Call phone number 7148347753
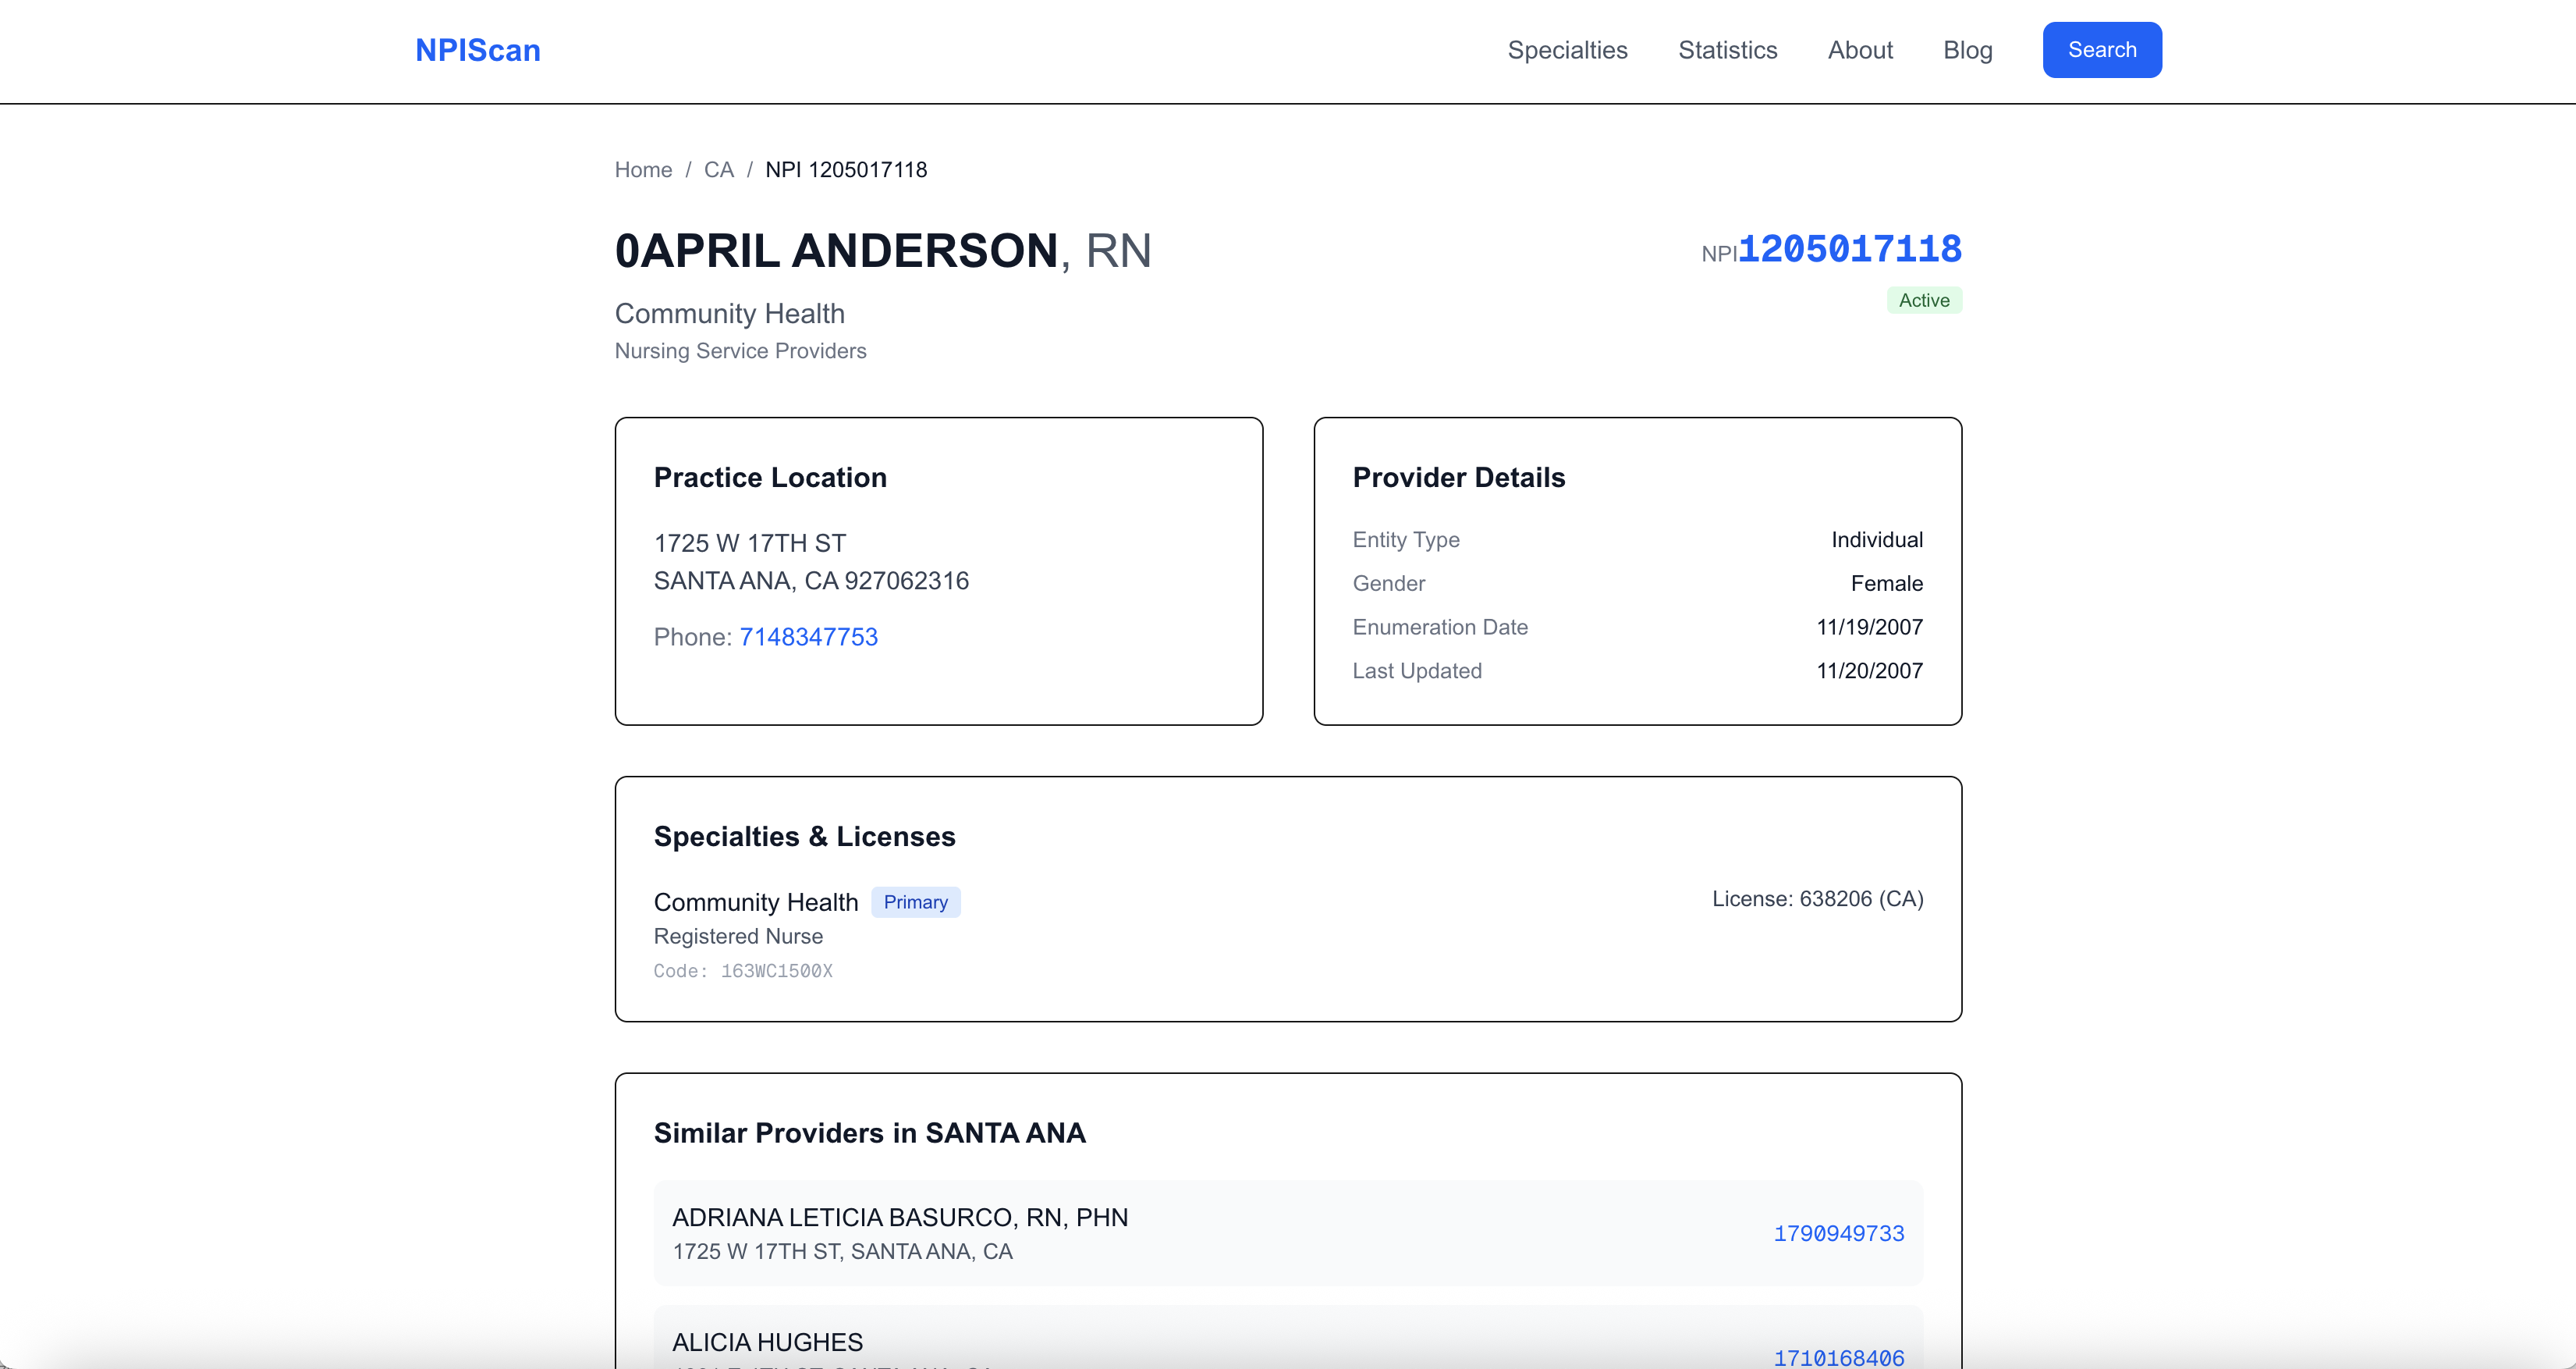Image resolution: width=2576 pixels, height=1369 pixels. (x=808, y=636)
